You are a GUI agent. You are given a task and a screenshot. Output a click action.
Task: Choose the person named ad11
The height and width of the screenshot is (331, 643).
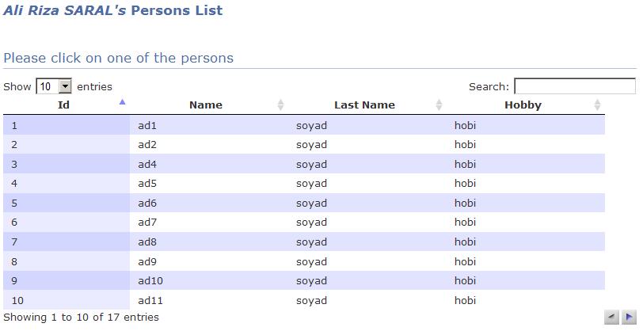pyautogui.click(x=150, y=300)
